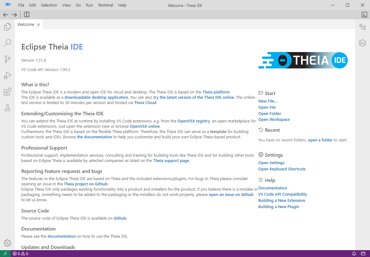Click the Open Folder link
This screenshot has height=257, width=370.
pos(270,113)
